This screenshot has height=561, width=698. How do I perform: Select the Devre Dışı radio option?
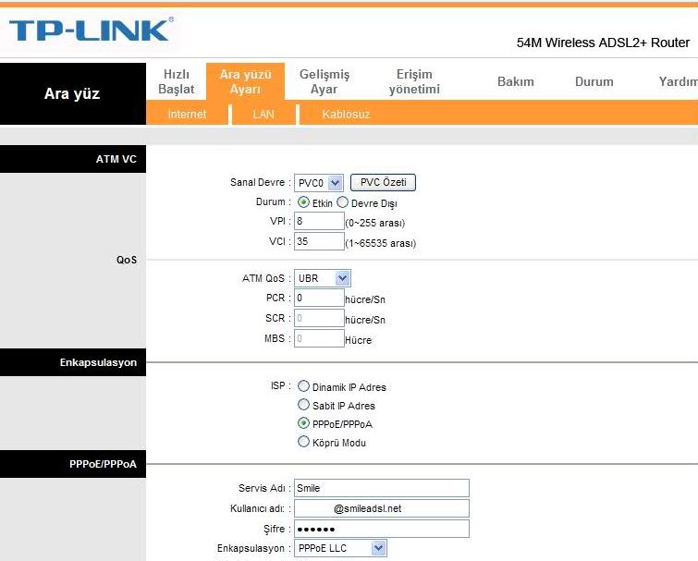tap(343, 202)
